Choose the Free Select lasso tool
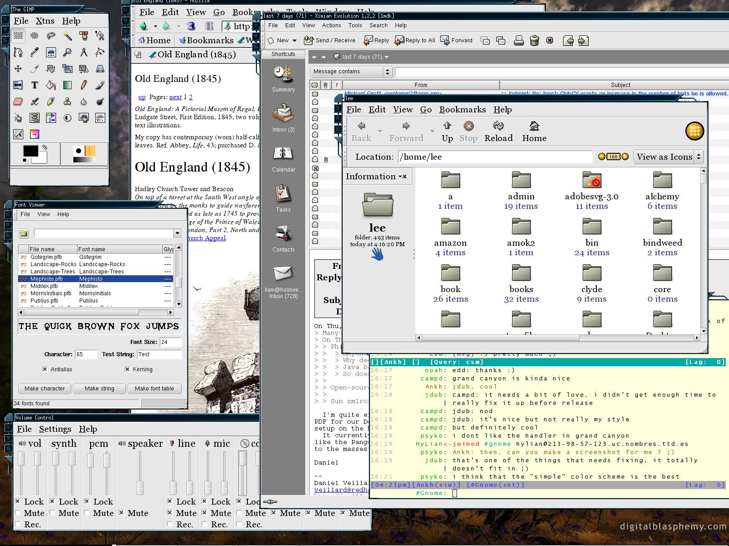The image size is (729, 546). [x=51, y=35]
